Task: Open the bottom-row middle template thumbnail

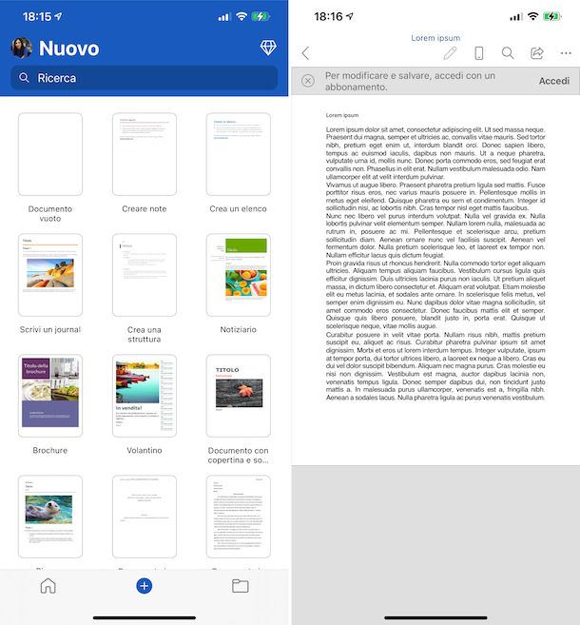Action: tap(145, 517)
